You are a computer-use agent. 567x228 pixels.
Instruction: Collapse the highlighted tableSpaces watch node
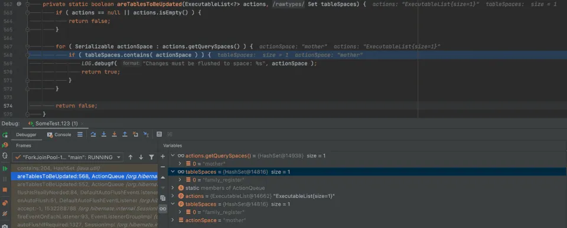point(173,171)
